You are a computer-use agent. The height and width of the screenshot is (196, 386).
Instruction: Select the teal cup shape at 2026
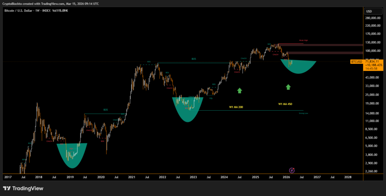[299, 67]
